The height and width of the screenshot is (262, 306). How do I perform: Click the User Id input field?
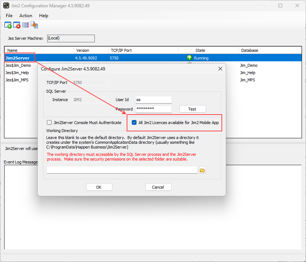point(154,100)
